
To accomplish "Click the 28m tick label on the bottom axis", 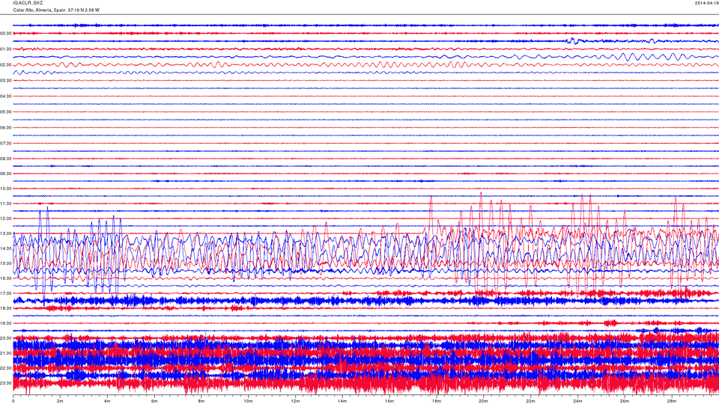I will 671,401.
